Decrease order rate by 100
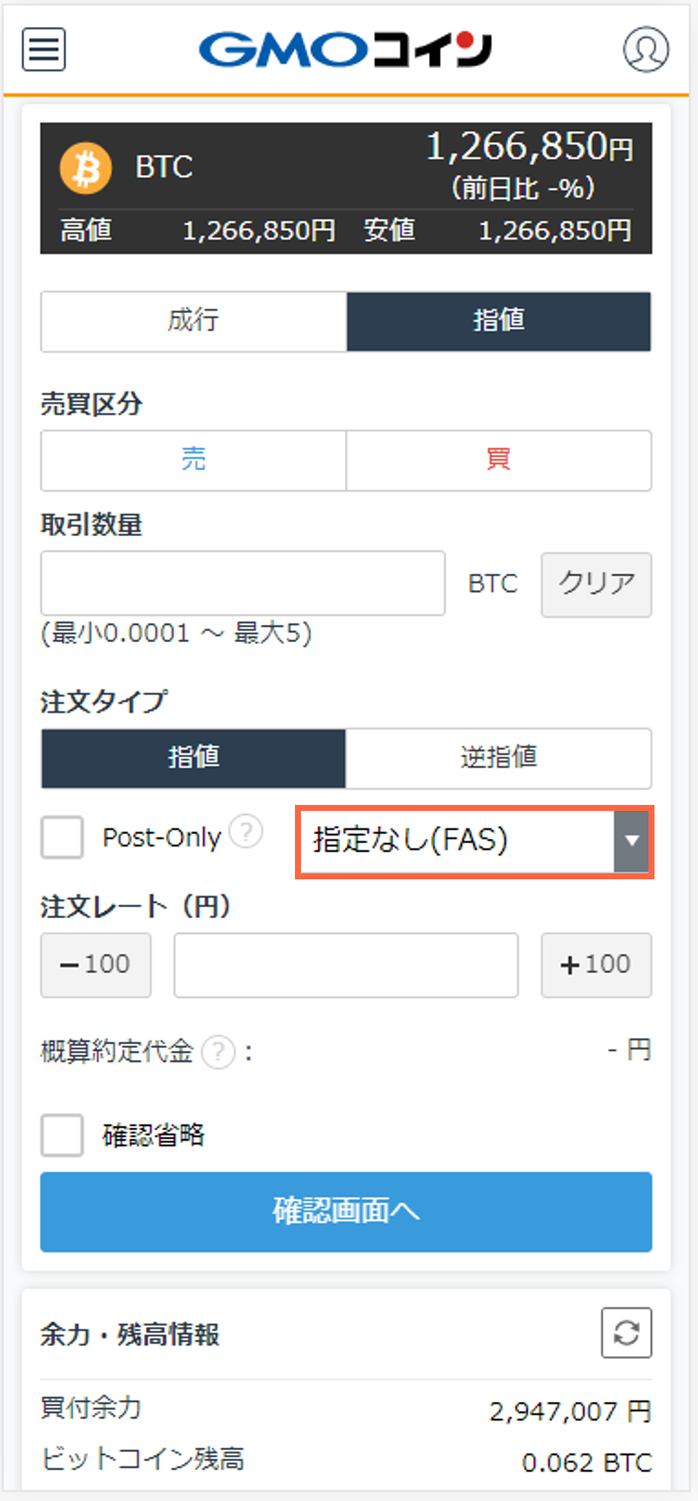Image resolution: width=698 pixels, height=1501 pixels. click(x=96, y=965)
